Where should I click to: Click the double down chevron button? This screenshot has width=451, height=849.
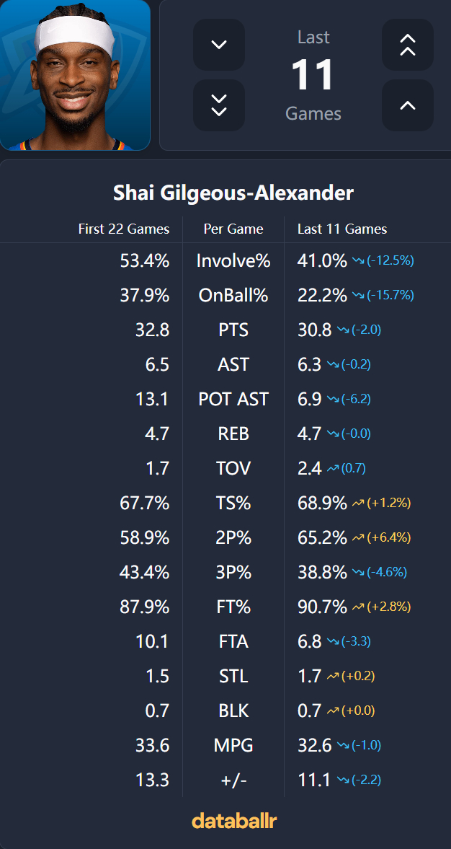click(219, 105)
